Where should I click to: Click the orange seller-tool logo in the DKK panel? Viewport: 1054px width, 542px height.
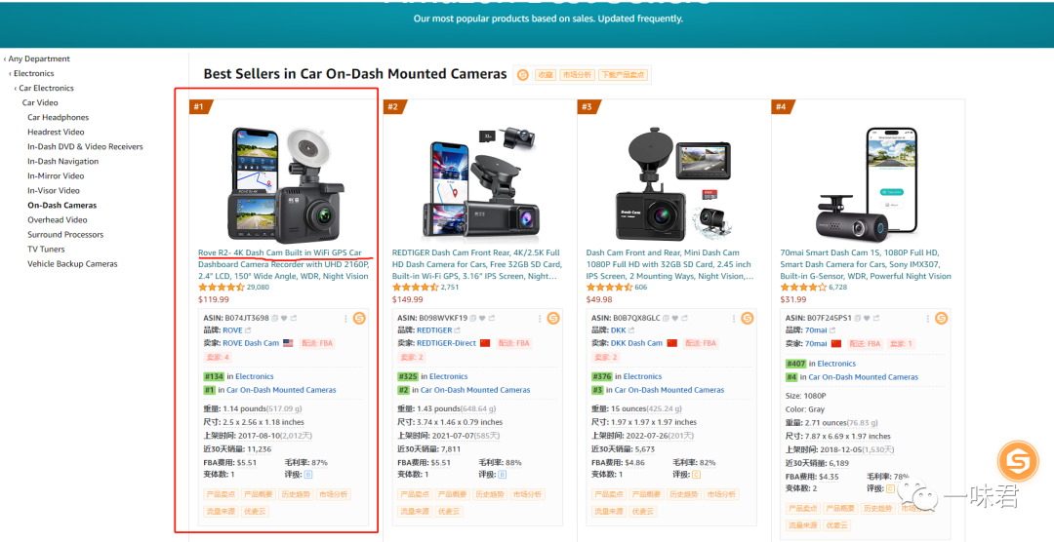point(748,319)
